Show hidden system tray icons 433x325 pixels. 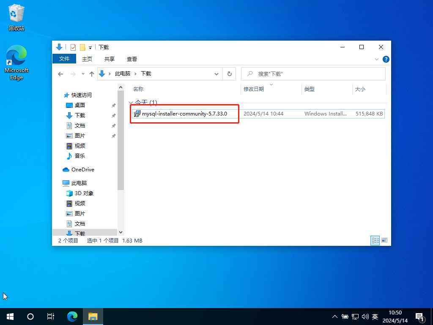tap(335, 317)
